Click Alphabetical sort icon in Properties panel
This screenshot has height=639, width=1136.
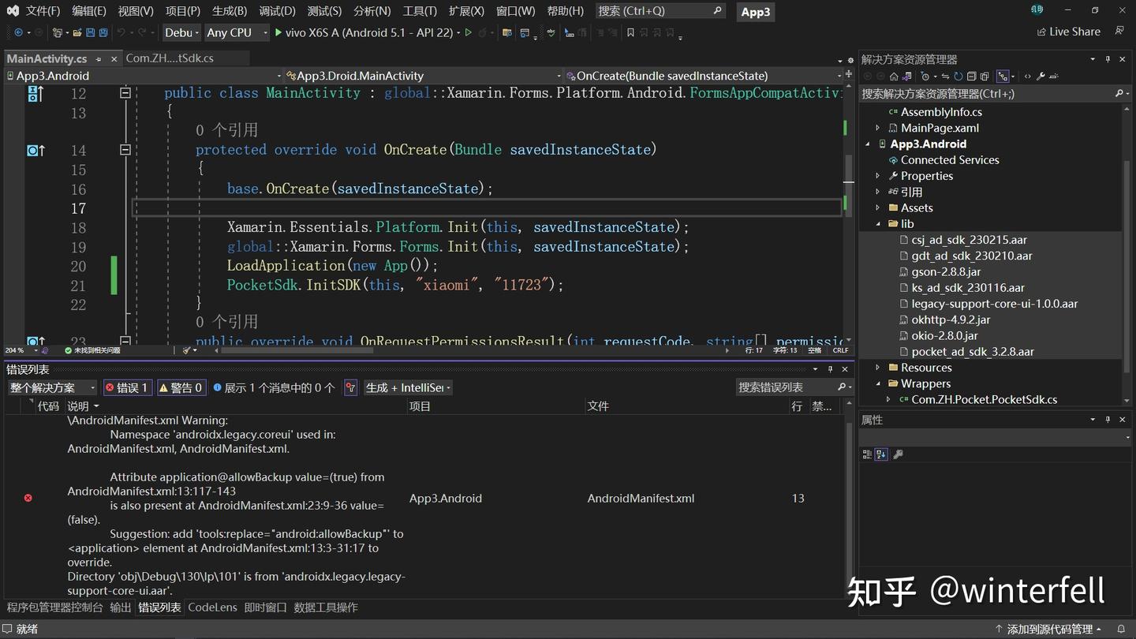882,454
